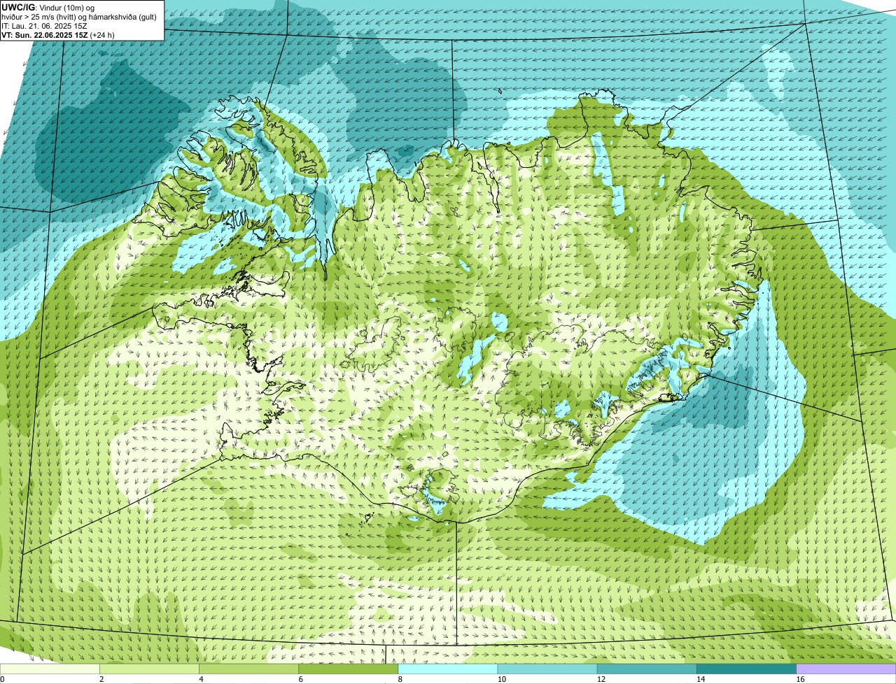Click the "4" tick label on color scale
896x684 pixels.
pyautogui.click(x=201, y=679)
